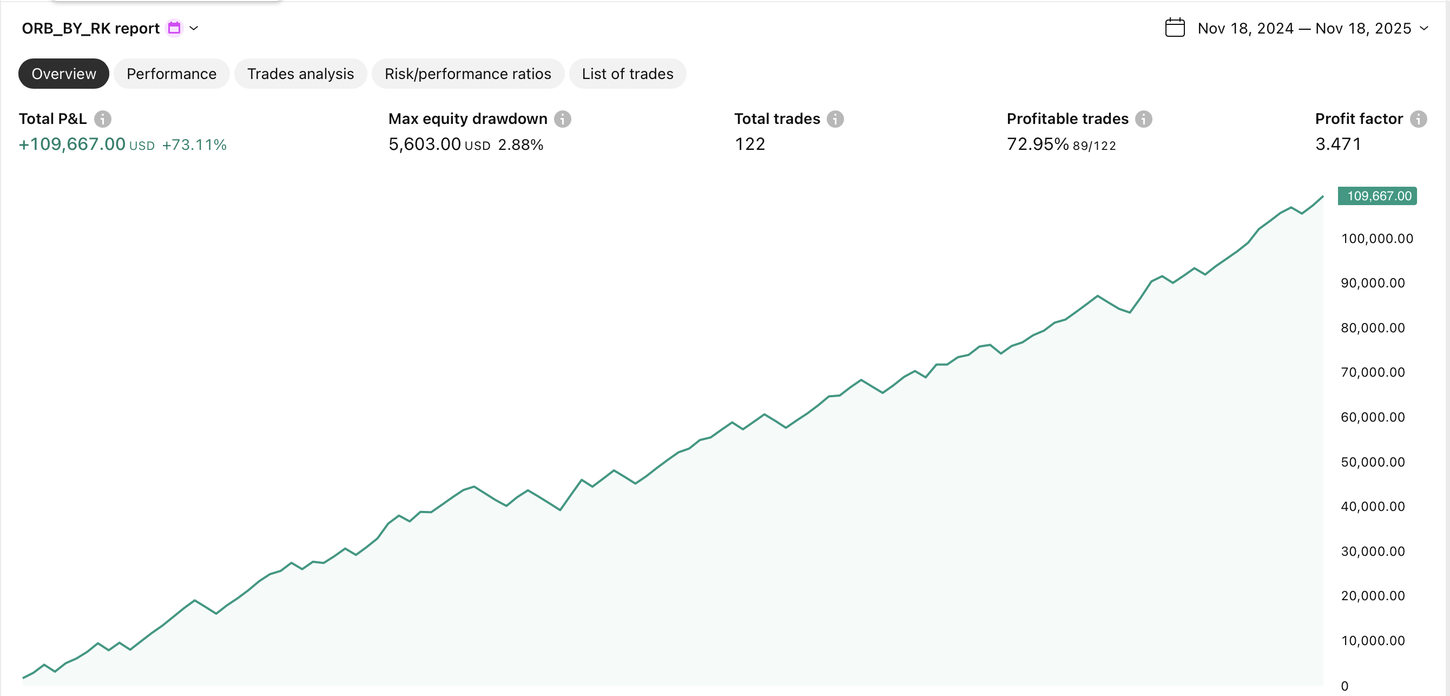Open the Trades analysis tab

click(x=300, y=73)
